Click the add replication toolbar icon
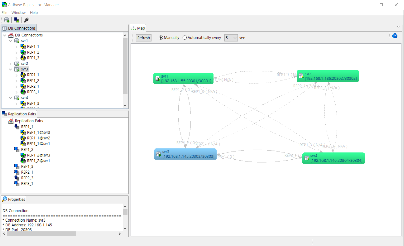Viewport: 404px width, 246px height. (x=17, y=20)
